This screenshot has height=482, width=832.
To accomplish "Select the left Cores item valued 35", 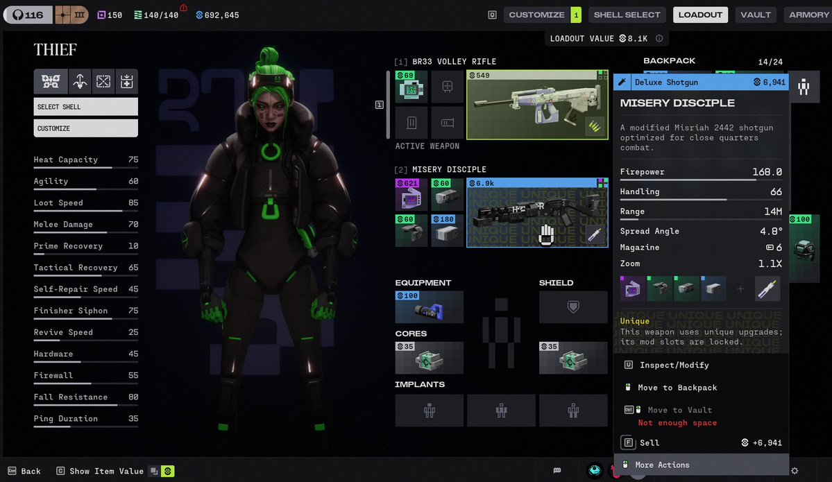I will 430,358.
